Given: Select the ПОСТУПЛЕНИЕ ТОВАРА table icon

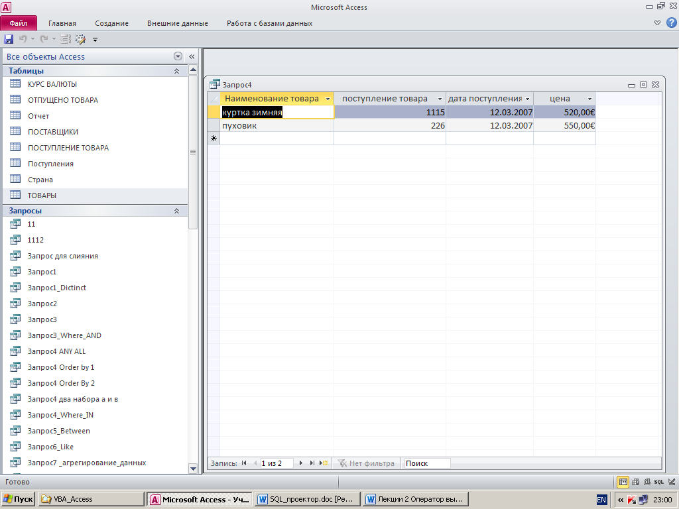Looking at the screenshot, I should pos(15,147).
